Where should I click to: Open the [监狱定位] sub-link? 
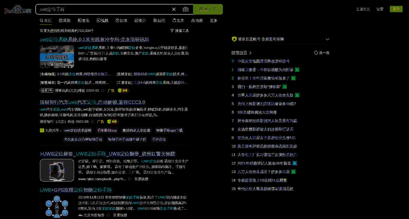(x=152, y=74)
